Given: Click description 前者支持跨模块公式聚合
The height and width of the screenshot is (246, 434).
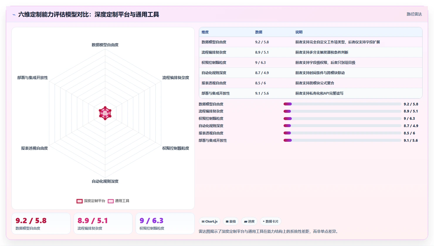Looking at the screenshot, I should [315, 83].
